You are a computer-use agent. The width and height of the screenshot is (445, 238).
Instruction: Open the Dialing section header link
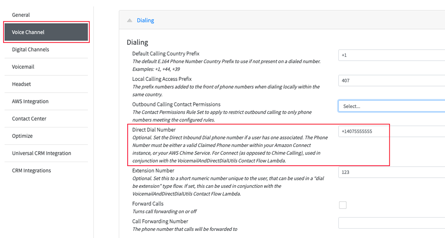click(146, 20)
